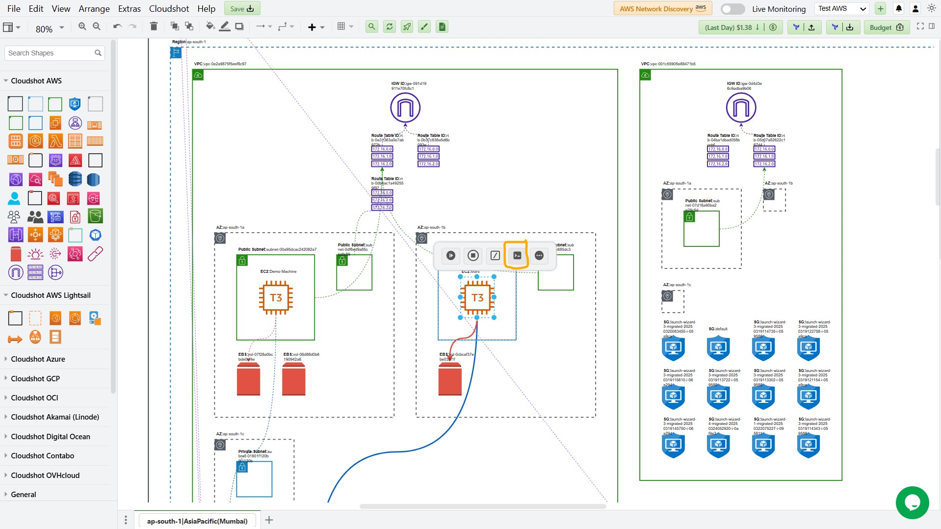Click the green paintbrush toolbar button
This screenshot has height=529, width=941.
click(x=424, y=27)
